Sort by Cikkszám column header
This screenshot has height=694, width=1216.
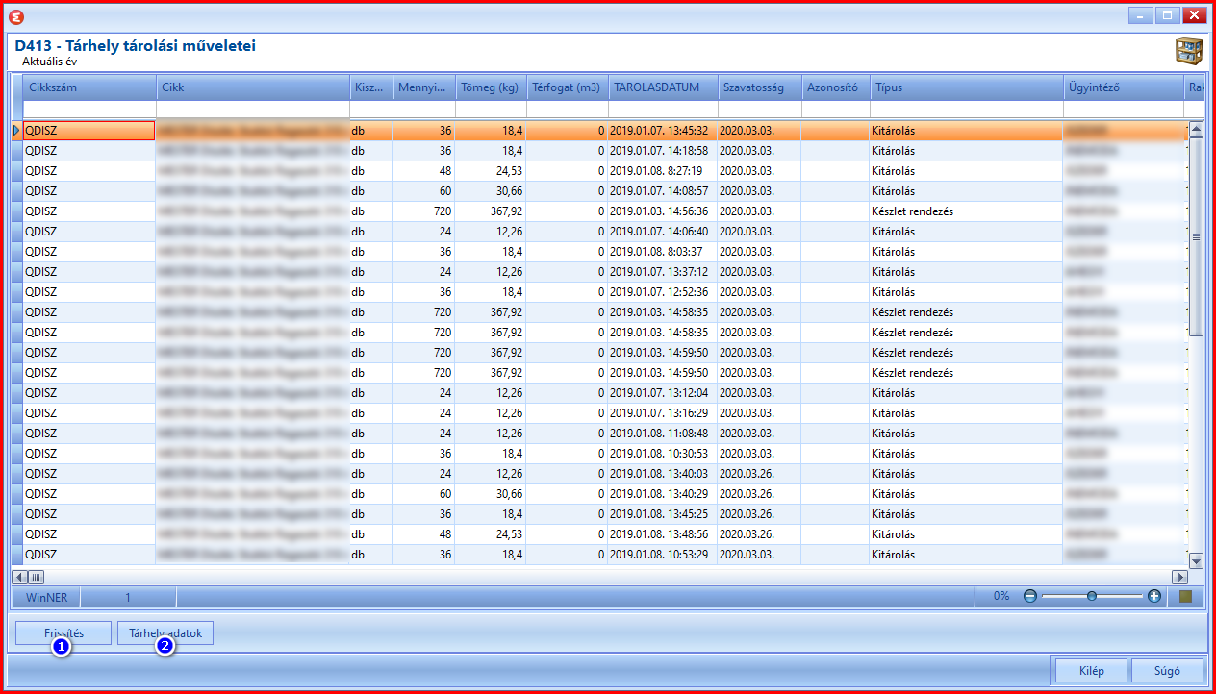pyautogui.click(x=89, y=87)
